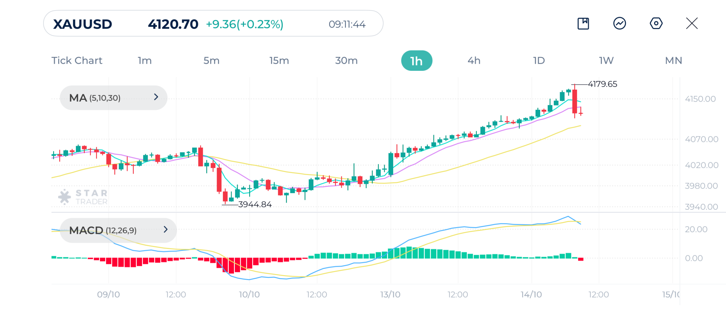The height and width of the screenshot is (322, 726).
Task: Choose the MN monthly timeframe
Action: pos(674,61)
